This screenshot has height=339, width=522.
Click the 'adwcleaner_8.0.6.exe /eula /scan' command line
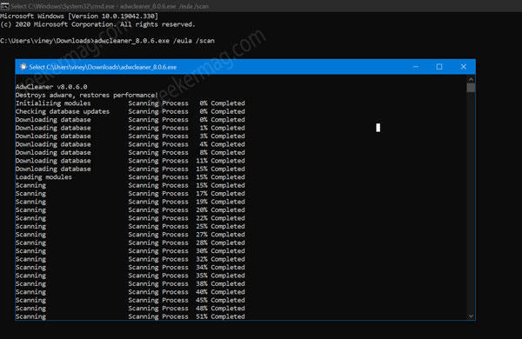pos(155,41)
